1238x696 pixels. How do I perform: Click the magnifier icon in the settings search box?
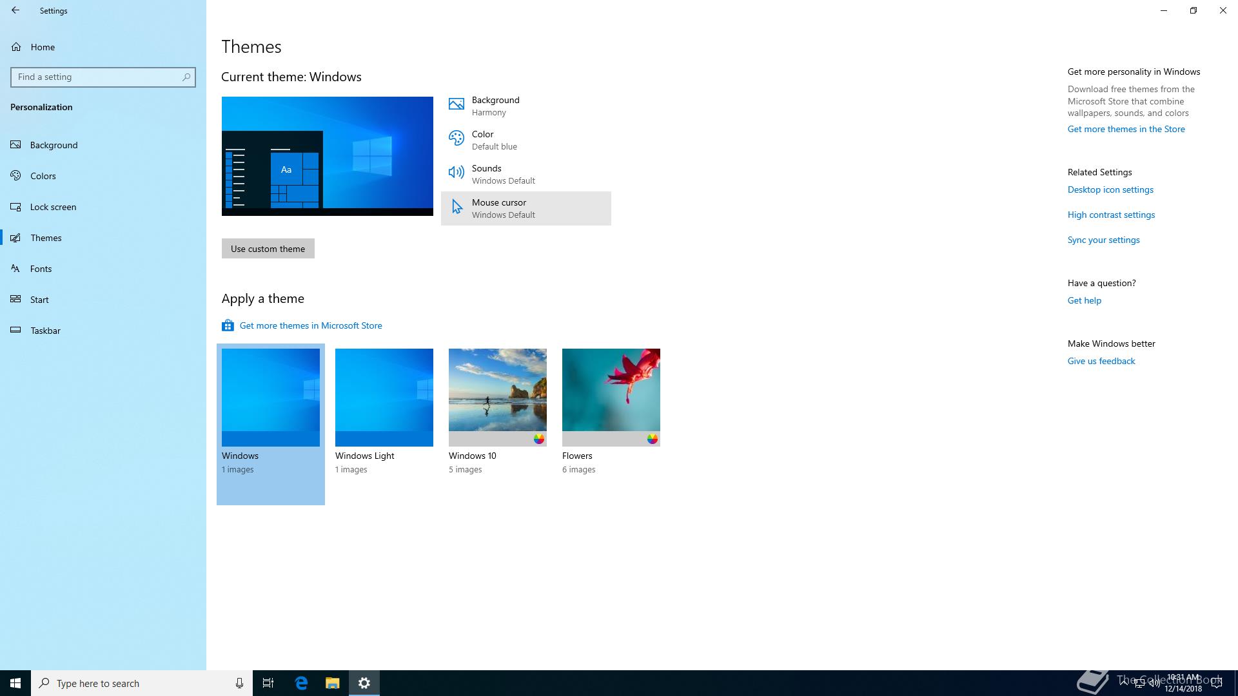[186, 77]
